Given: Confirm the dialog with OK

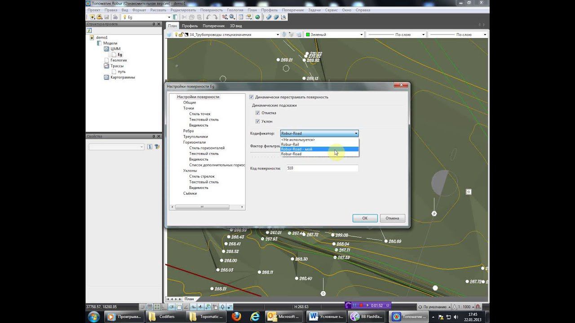Looking at the screenshot, I should coord(365,218).
